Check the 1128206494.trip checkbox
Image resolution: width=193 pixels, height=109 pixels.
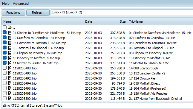pos(4,83)
